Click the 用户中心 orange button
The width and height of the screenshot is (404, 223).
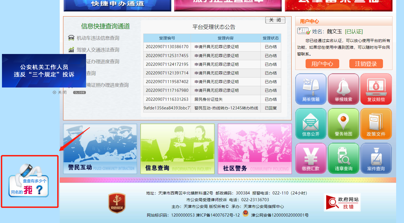322,64
